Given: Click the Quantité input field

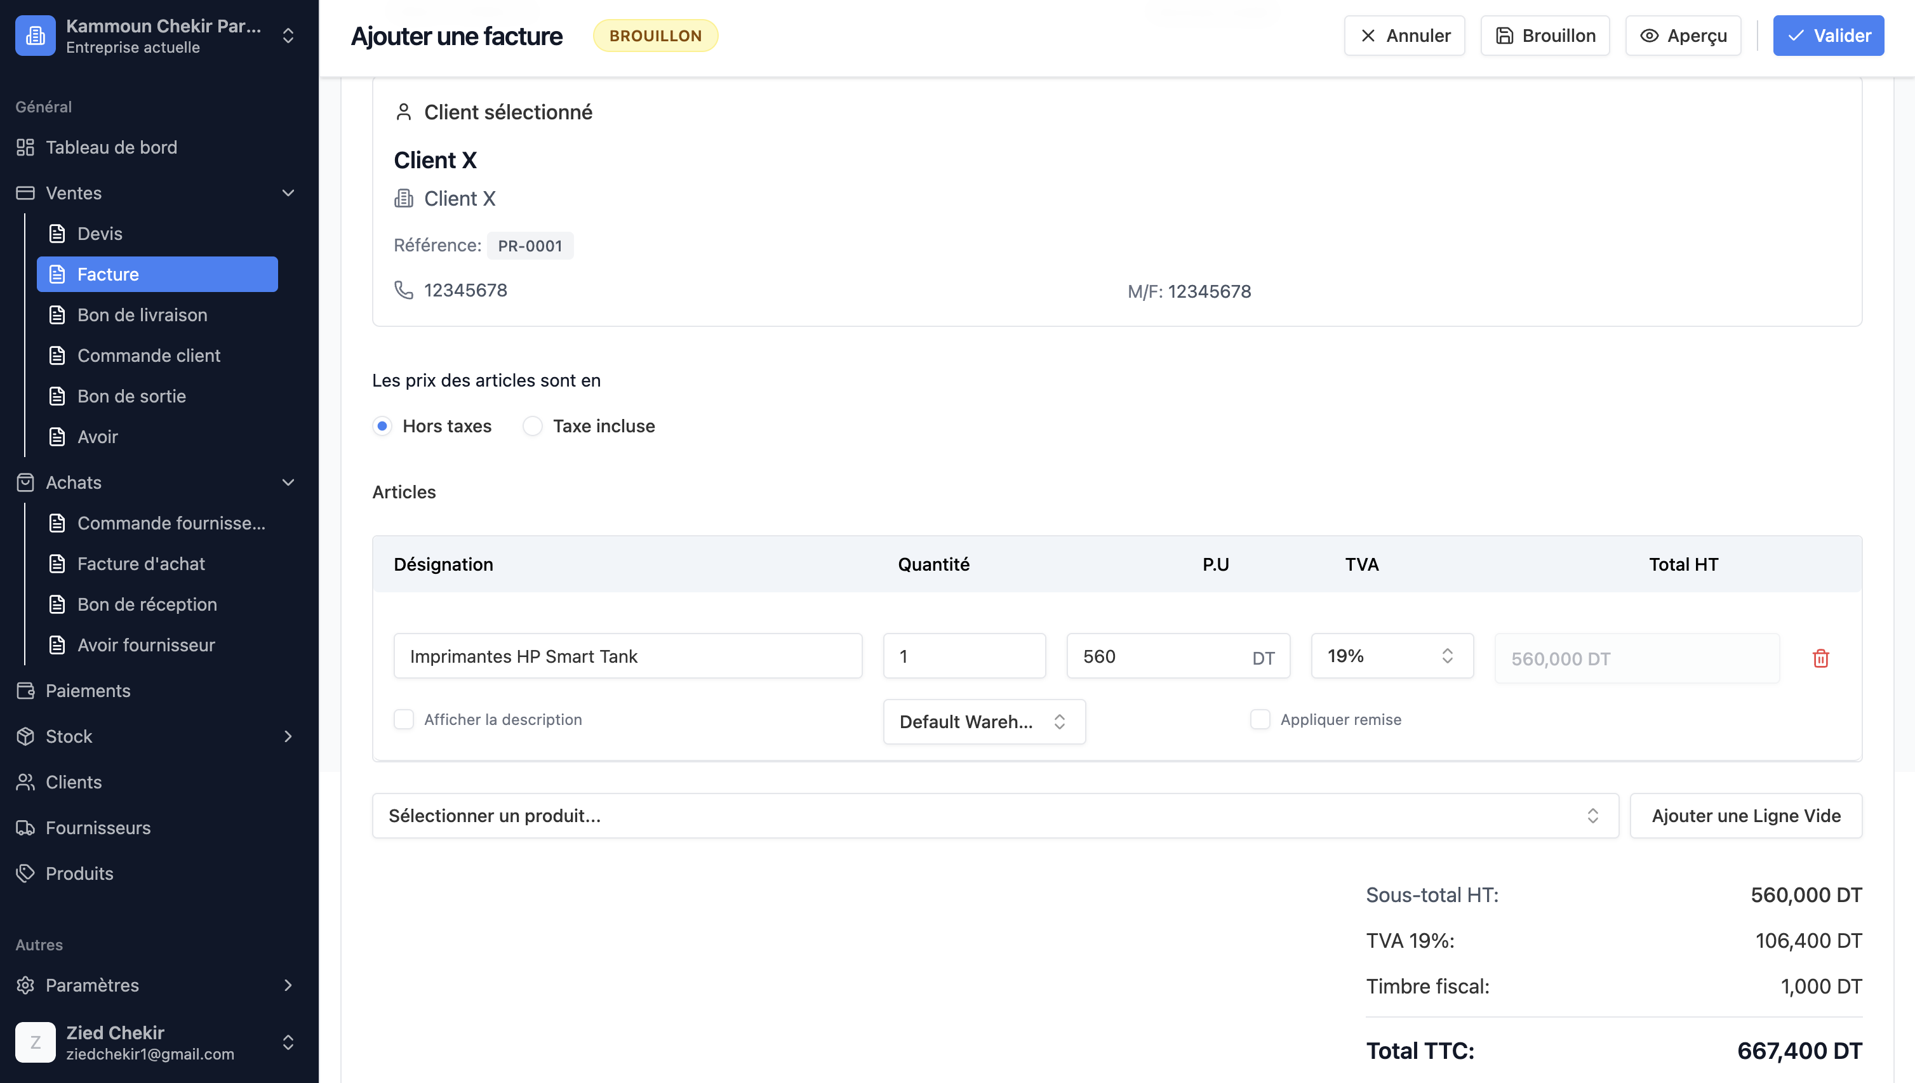Looking at the screenshot, I should [964, 655].
